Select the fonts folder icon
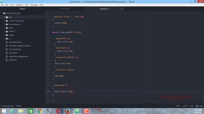The height and width of the screenshot is (114, 204). pos(7,28)
